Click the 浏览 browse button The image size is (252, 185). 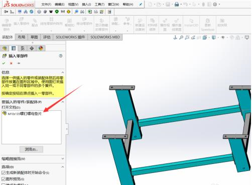coord(31,149)
